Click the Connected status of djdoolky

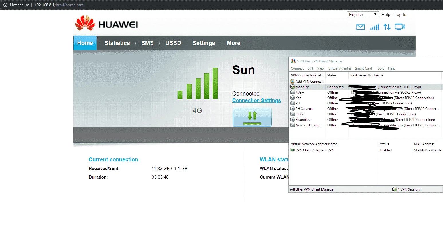[335, 87]
